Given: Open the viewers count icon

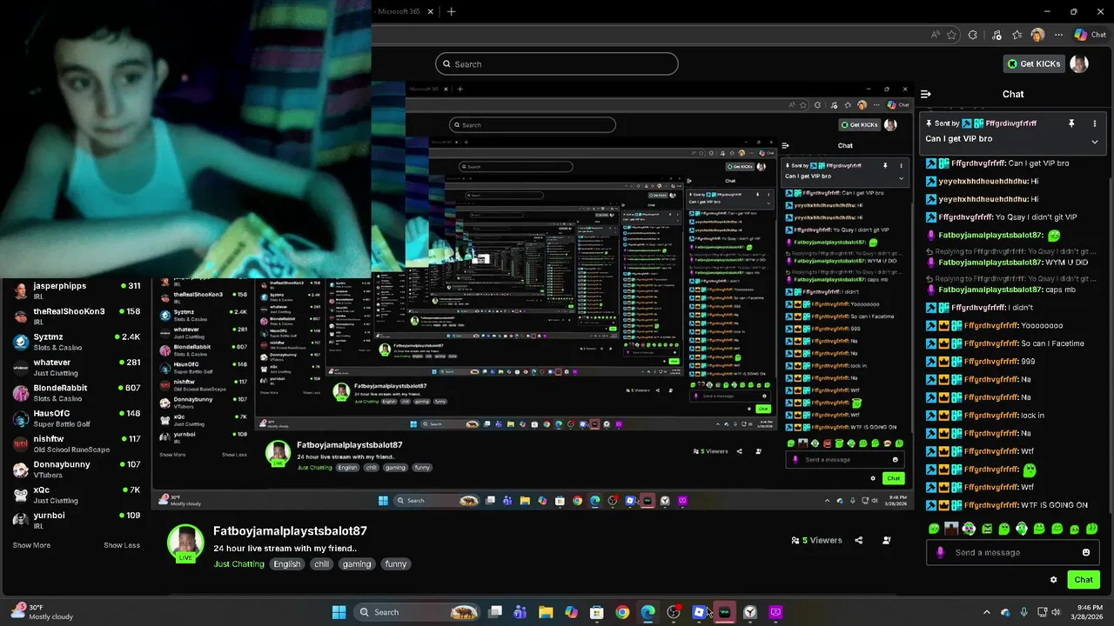Looking at the screenshot, I should (817, 540).
